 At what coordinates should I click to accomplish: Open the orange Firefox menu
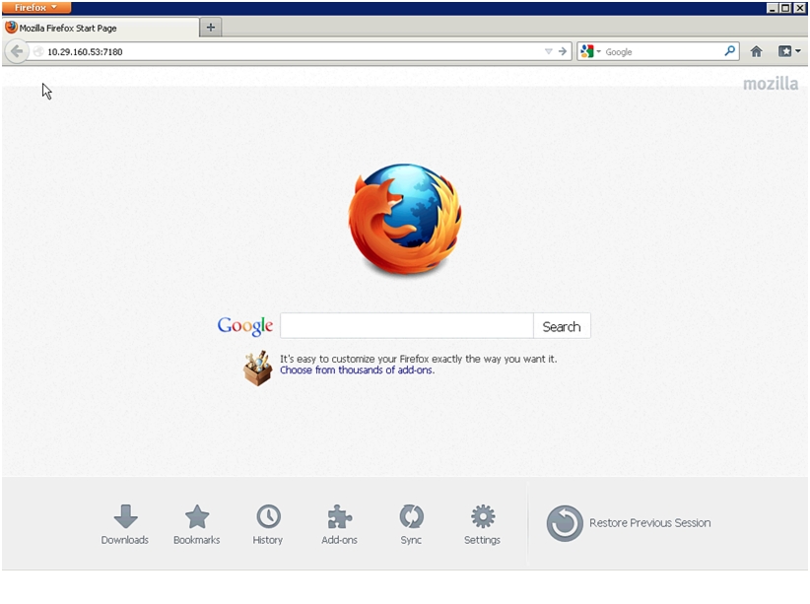36,7
